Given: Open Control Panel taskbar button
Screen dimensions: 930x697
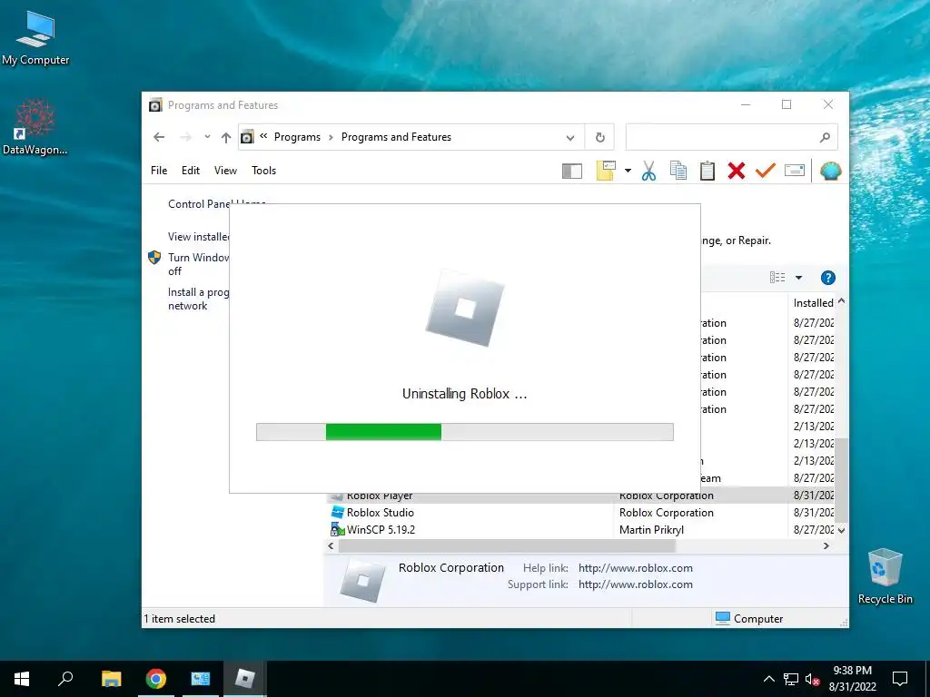Looking at the screenshot, I should (x=200, y=679).
